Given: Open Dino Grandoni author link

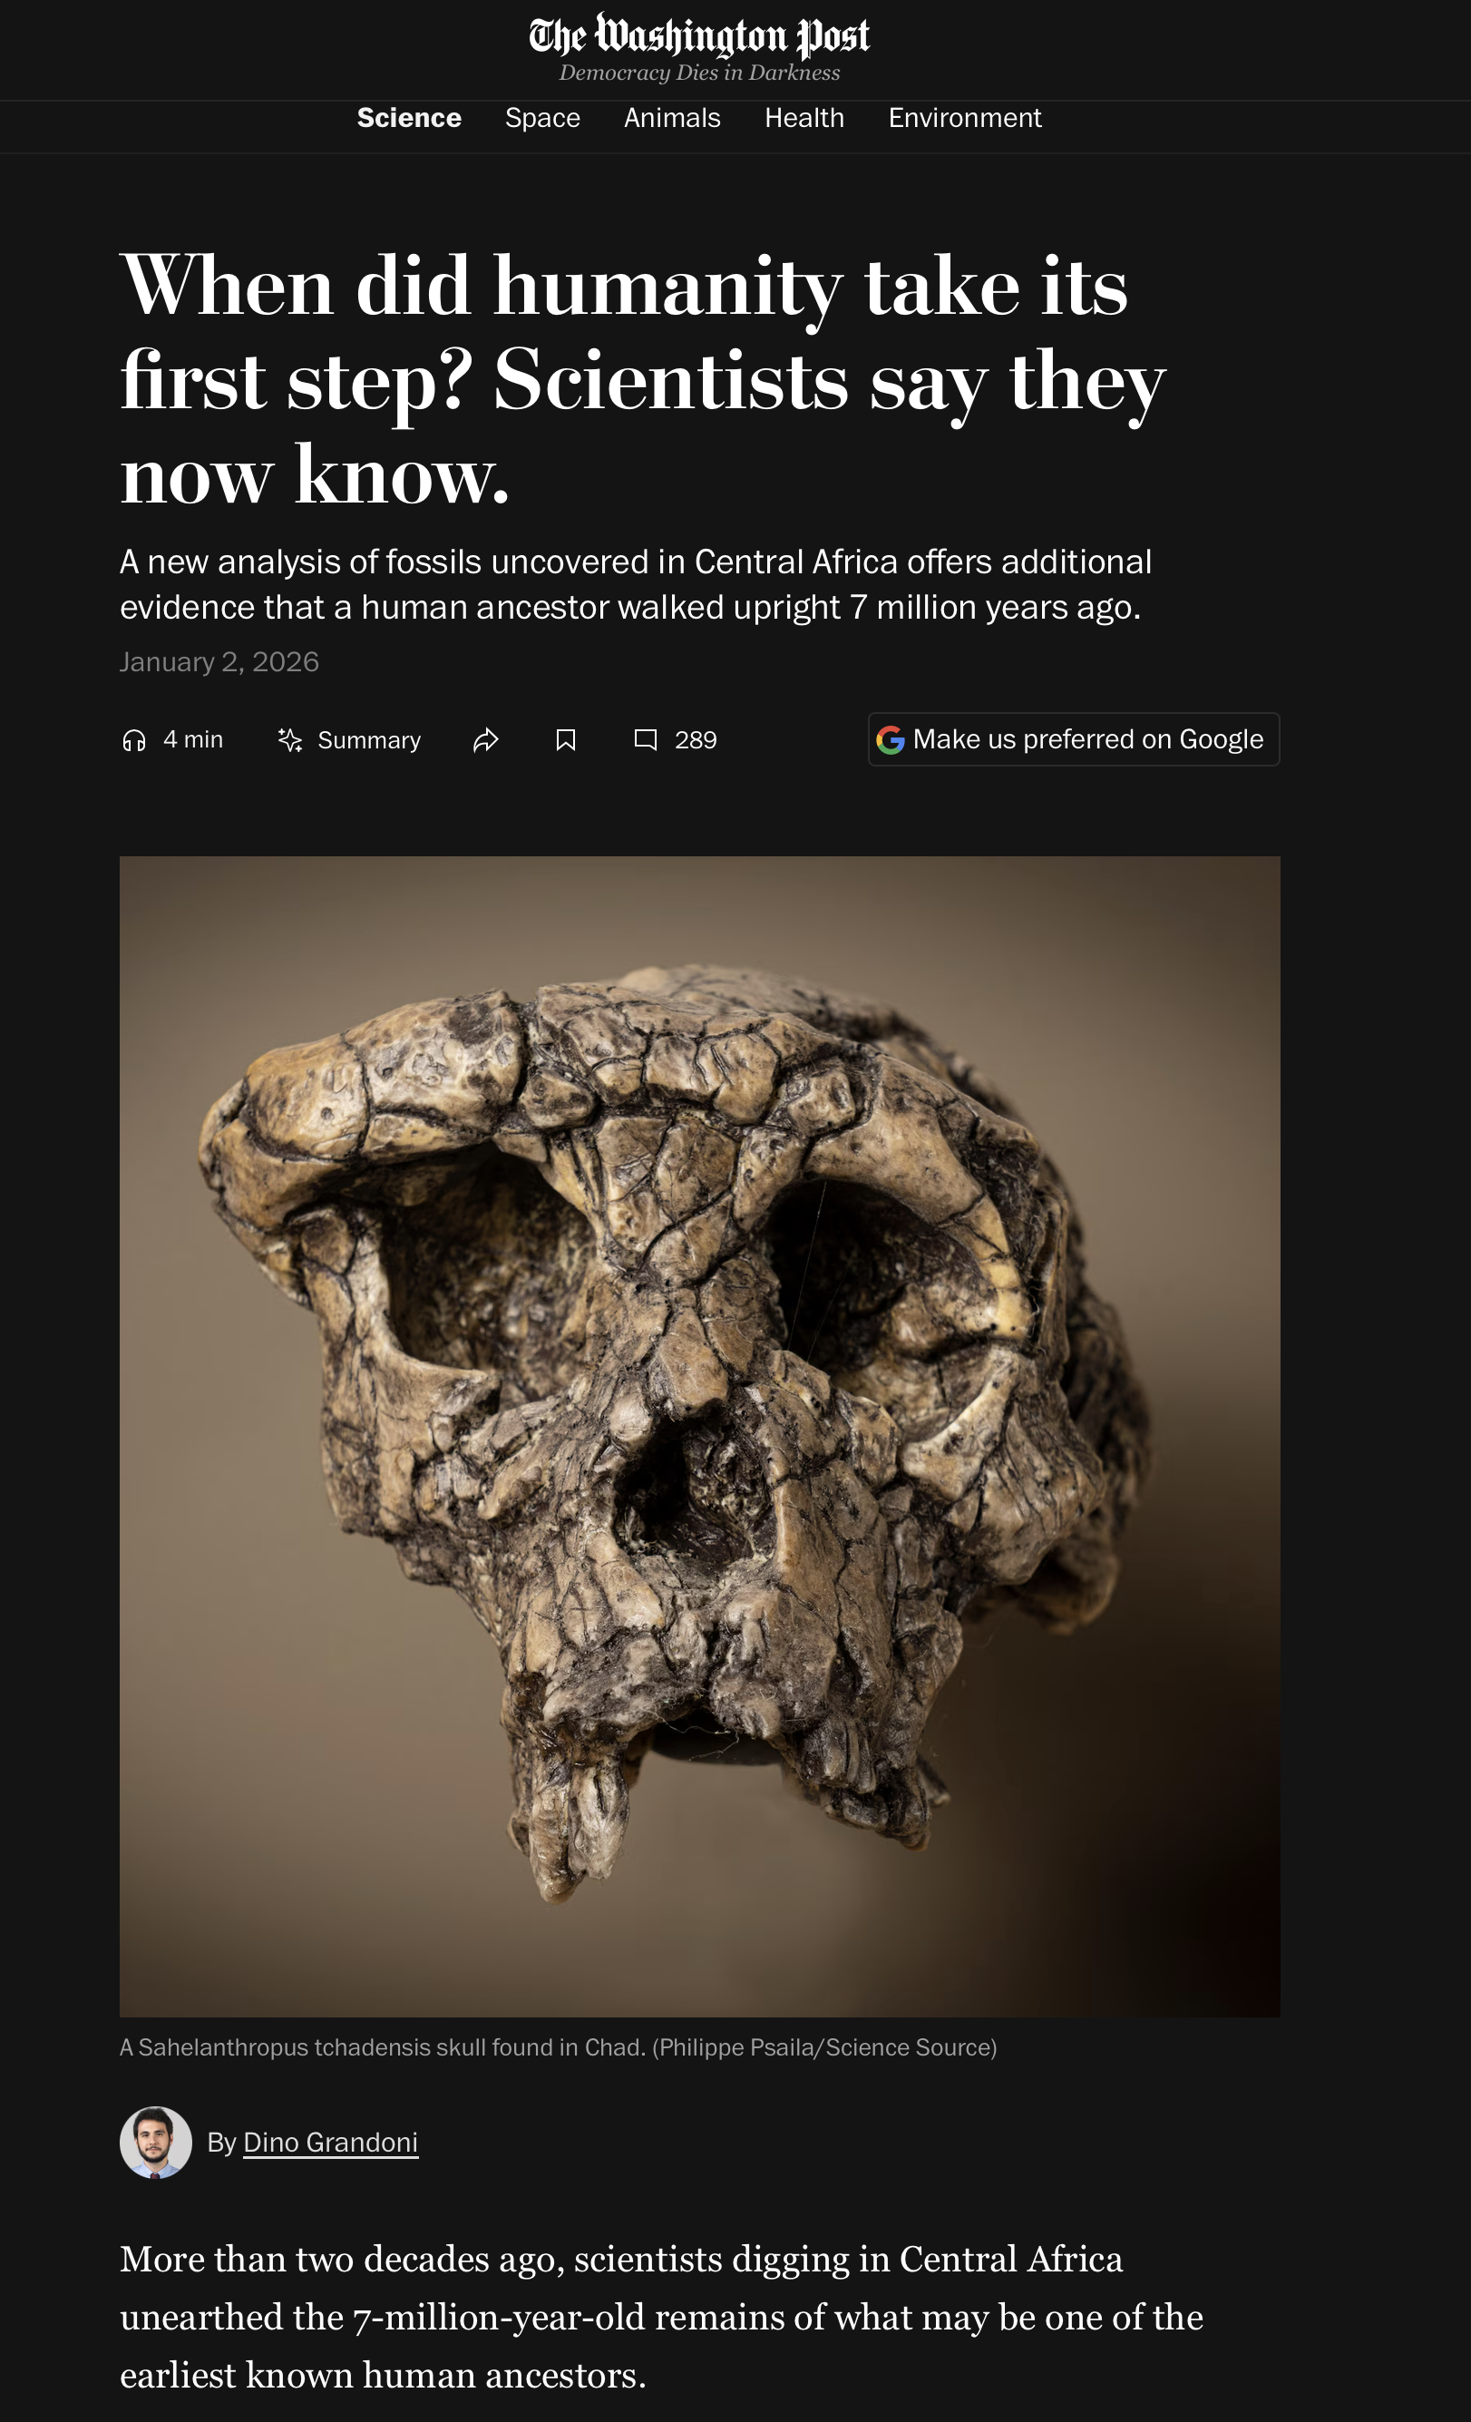Looking at the screenshot, I should click(330, 2143).
